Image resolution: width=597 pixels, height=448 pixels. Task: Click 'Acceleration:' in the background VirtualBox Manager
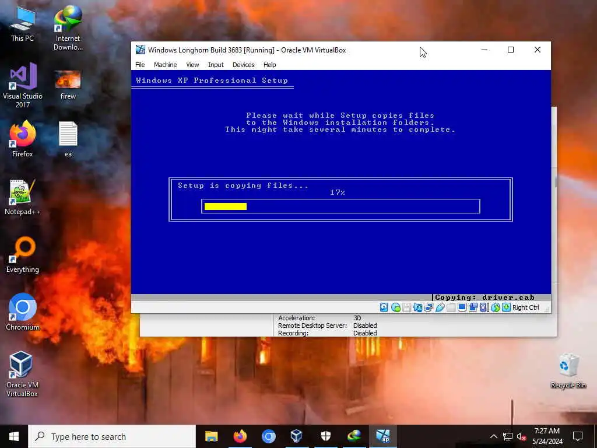296,318
